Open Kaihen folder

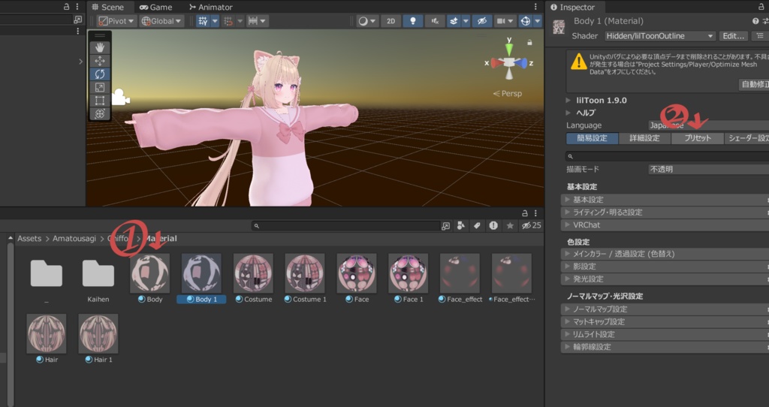click(98, 278)
